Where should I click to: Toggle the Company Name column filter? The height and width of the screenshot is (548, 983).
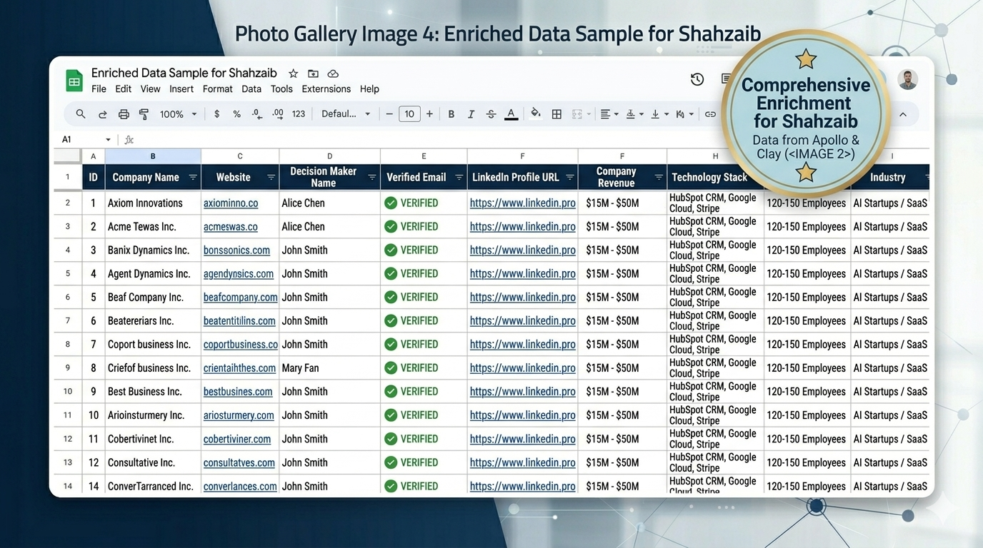coord(193,178)
